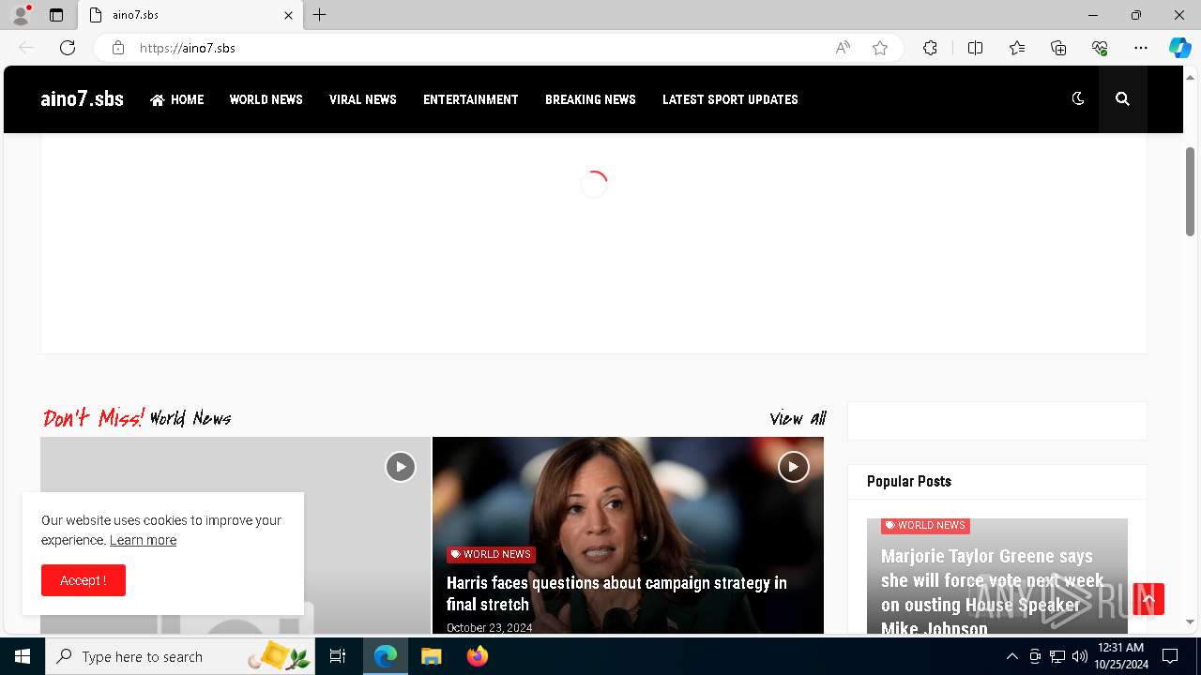Open the WORLD NEWS menu item
The width and height of the screenshot is (1201, 675).
266,99
